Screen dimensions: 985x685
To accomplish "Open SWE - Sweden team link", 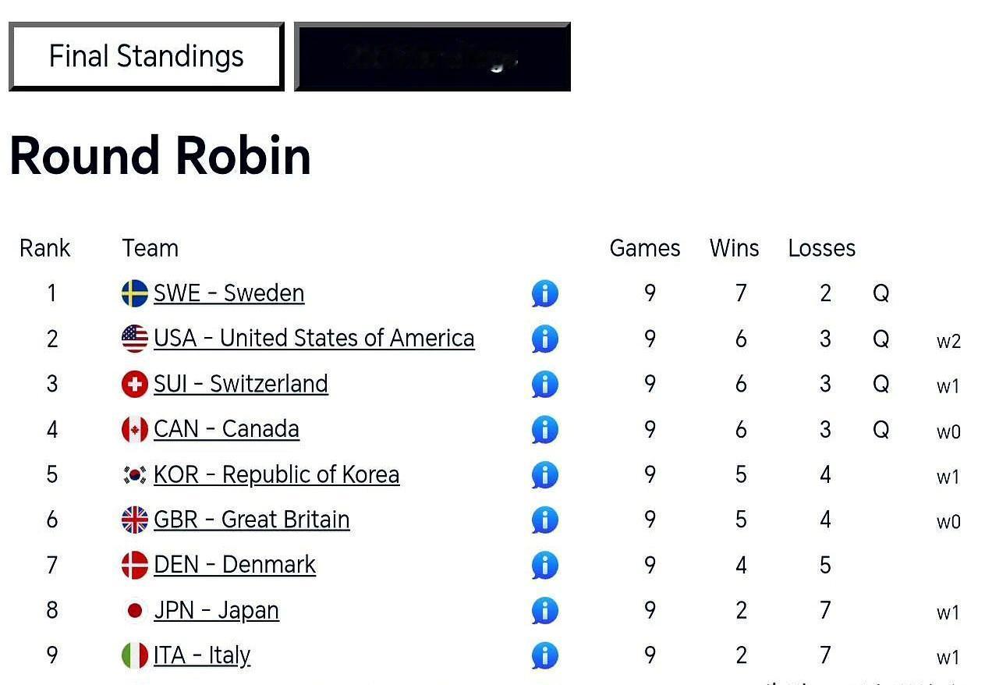I will tap(229, 293).
